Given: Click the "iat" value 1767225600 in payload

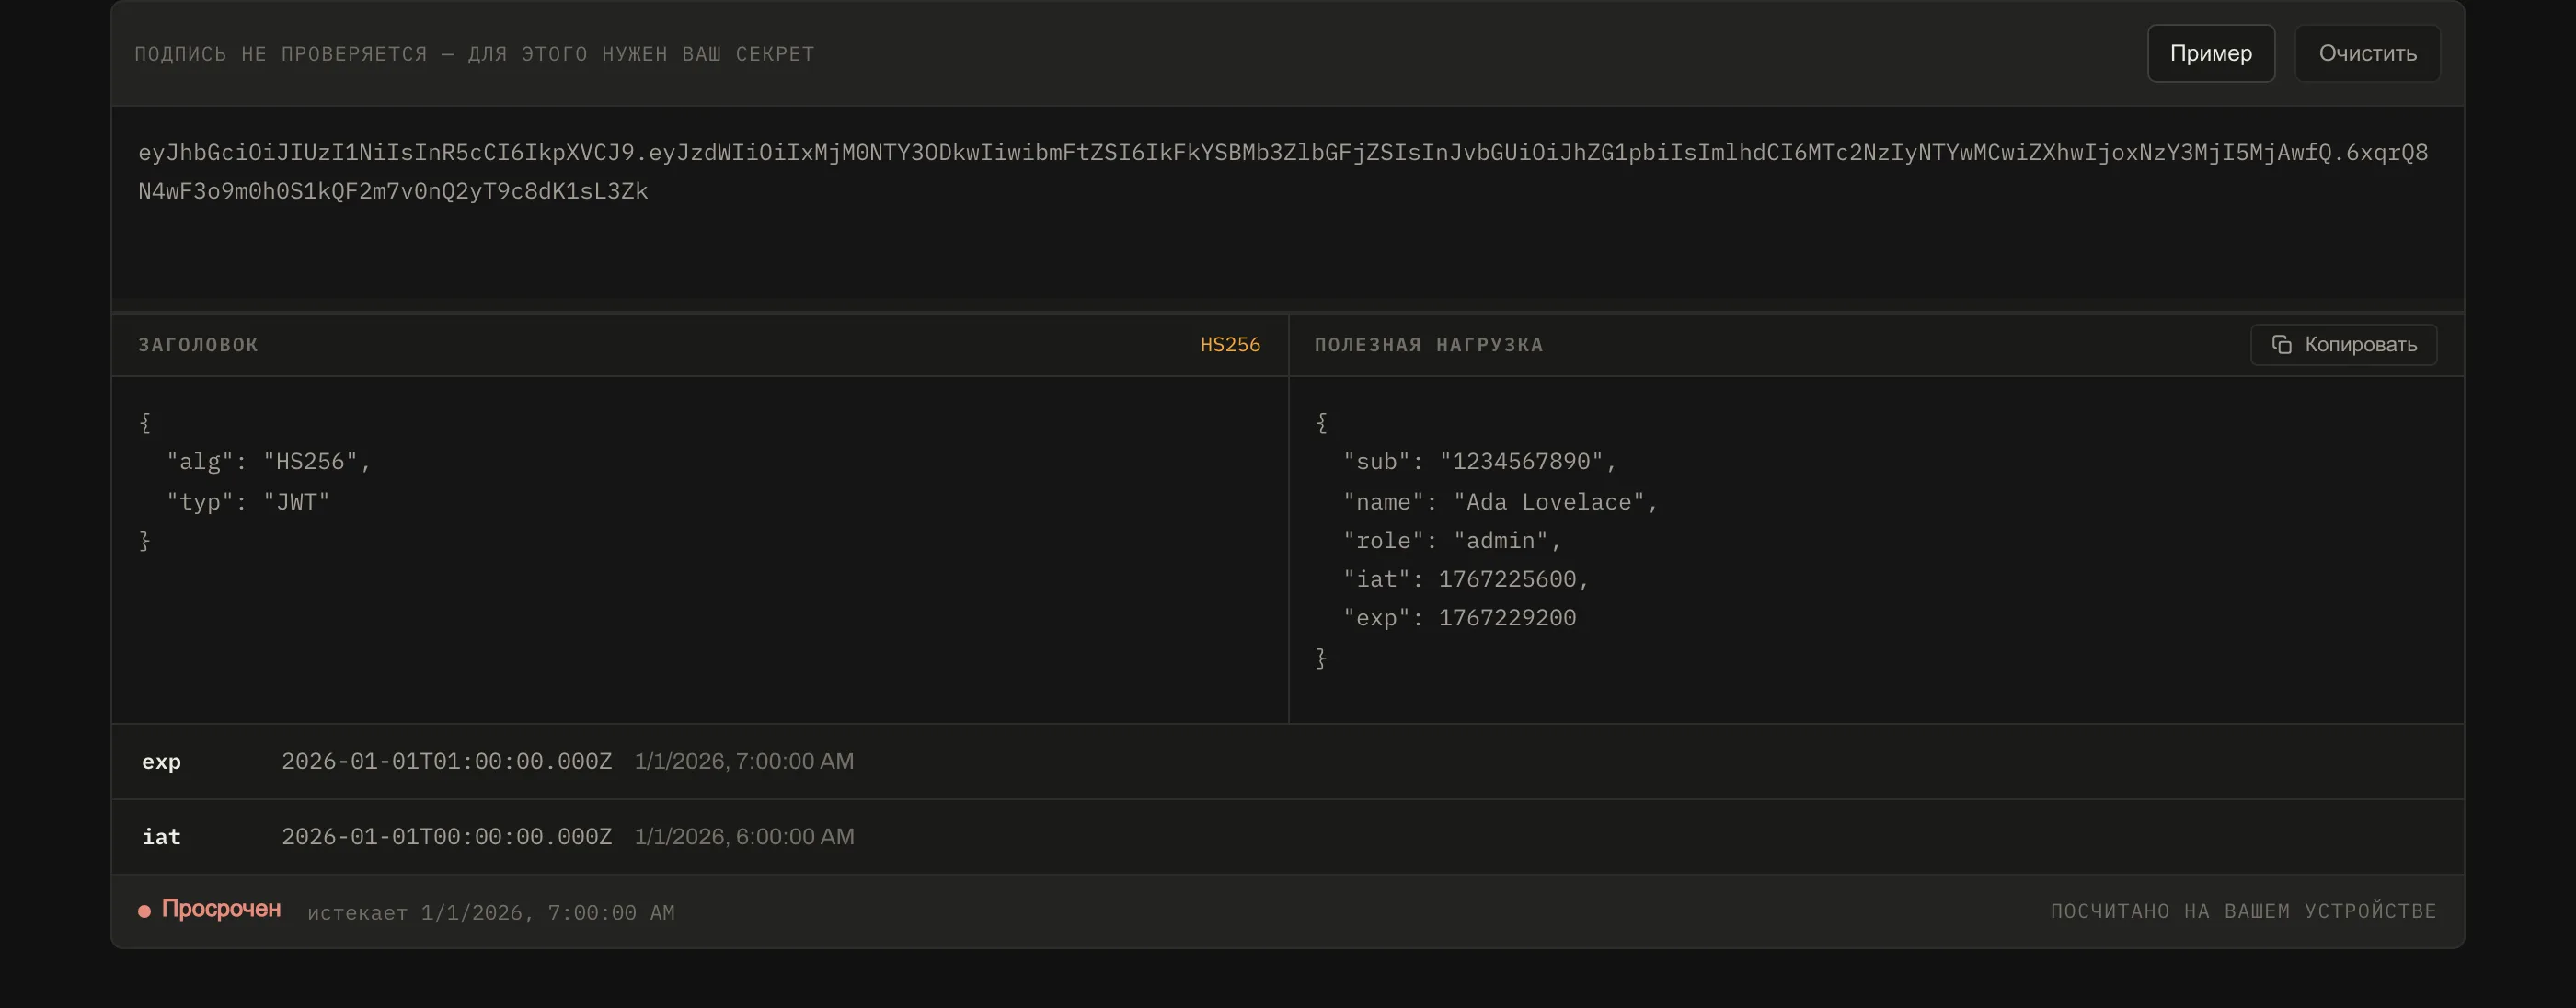Looking at the screenshot, I should [x=1507, y=580].
